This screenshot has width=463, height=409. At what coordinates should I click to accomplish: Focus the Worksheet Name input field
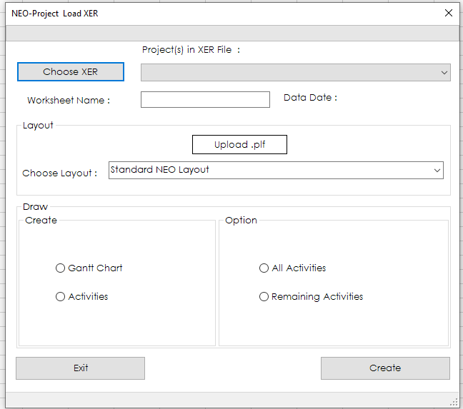click(x=205, y=100)
